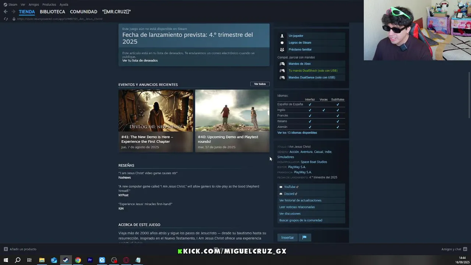
Task: Click the plus icon for Añadir un producto
Action: tap(6, 249)
